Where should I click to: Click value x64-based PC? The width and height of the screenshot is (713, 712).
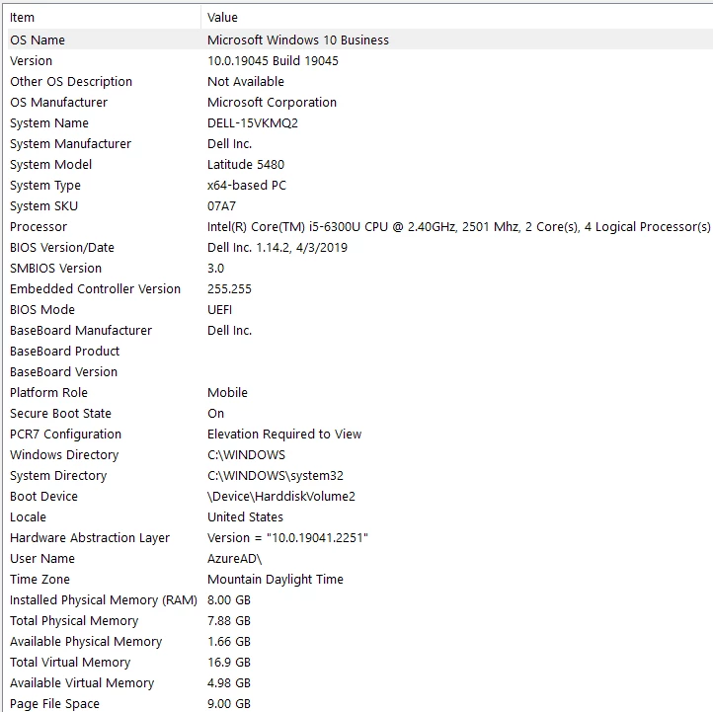click(x=247, y=186)
